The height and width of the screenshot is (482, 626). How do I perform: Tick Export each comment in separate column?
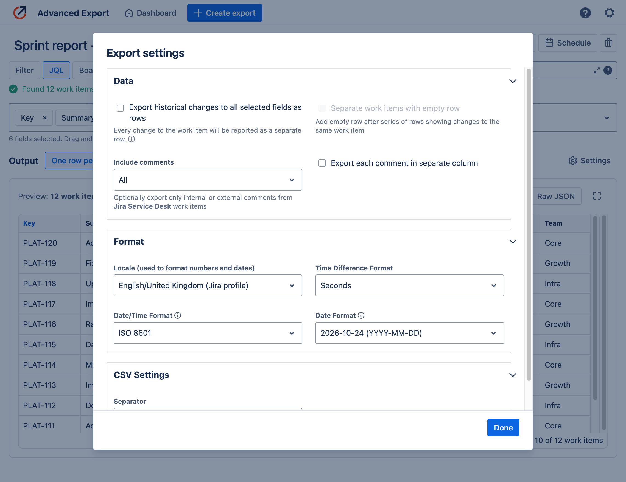pos(322,163)
